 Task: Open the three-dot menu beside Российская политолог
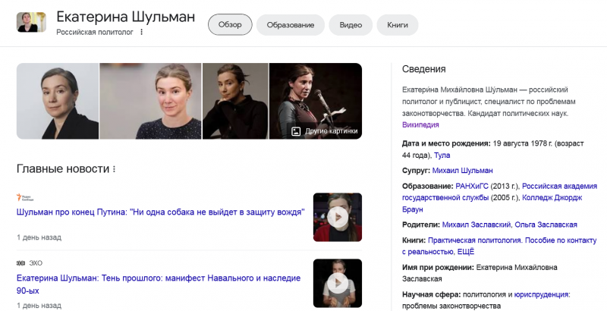[x=142, y=32]
